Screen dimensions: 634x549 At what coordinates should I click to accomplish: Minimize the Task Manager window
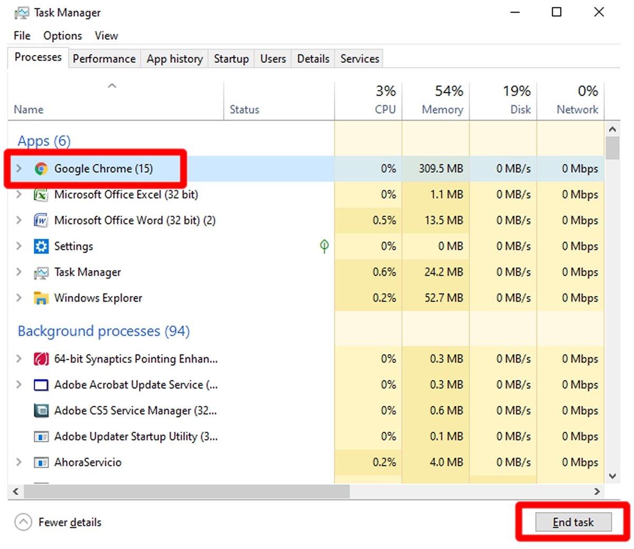[x=515, y=12]
